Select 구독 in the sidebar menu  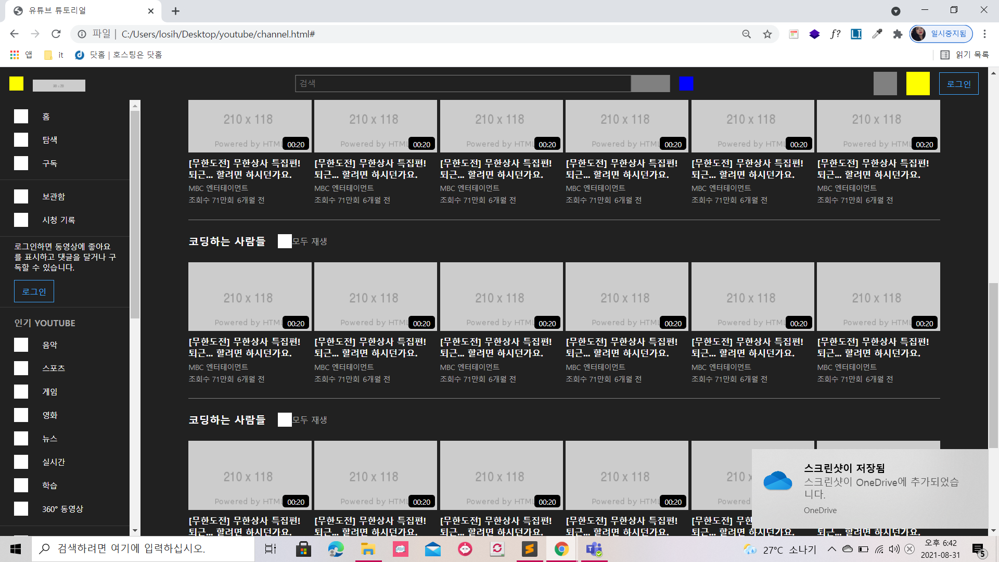[49, 163]
